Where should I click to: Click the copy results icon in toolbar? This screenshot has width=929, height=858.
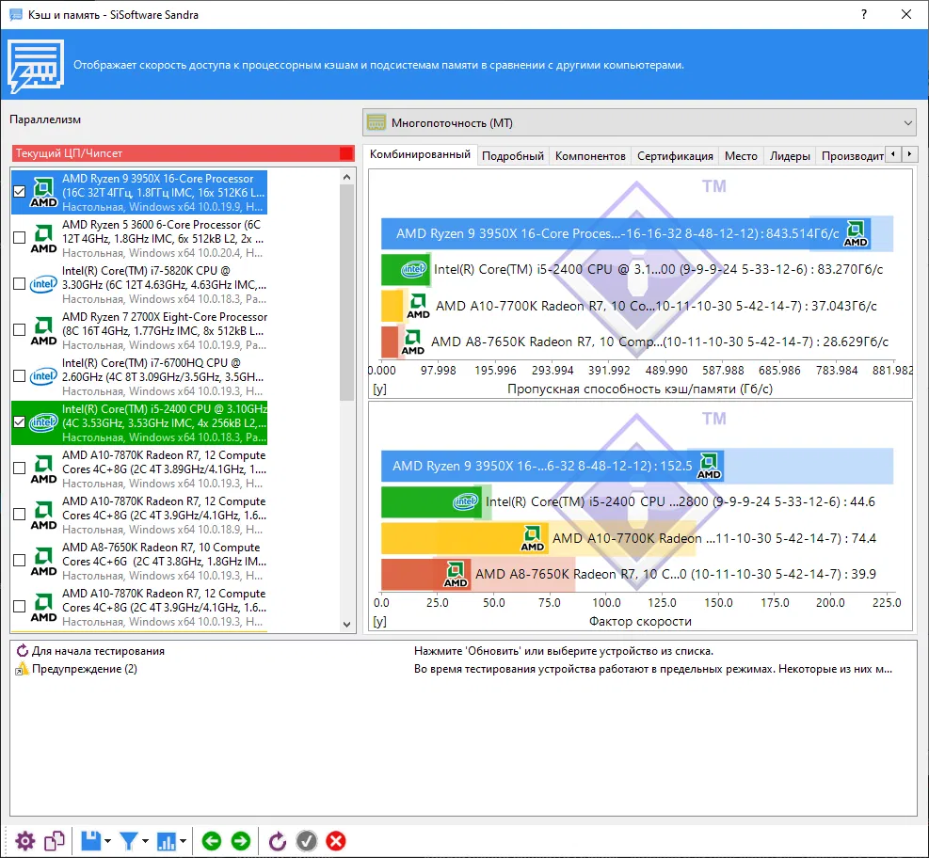[x=55, y=841]
